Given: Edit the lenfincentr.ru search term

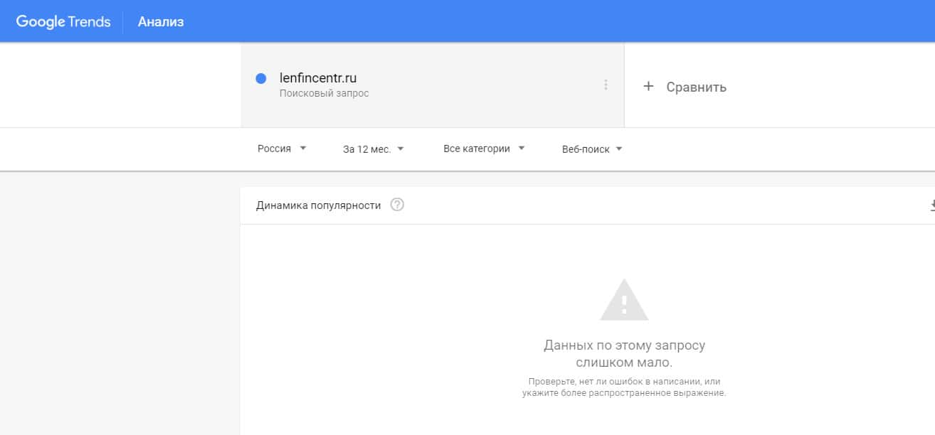Looking at the screenshot, I should pos(318,78).
